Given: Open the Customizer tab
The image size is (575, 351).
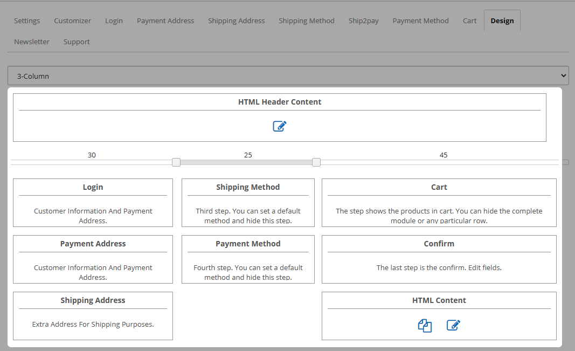Looking at the screenshot, I should pos(72,21).
